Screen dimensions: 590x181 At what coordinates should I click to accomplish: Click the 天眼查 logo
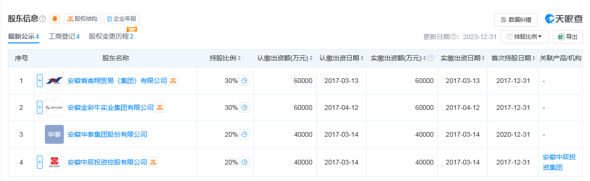click(x=564, y=19)
